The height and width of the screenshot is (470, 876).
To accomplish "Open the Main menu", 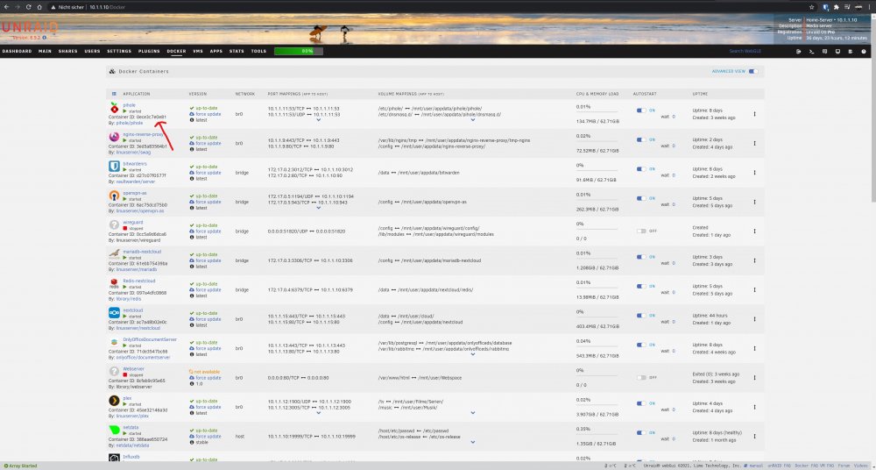I will point(46,51).
